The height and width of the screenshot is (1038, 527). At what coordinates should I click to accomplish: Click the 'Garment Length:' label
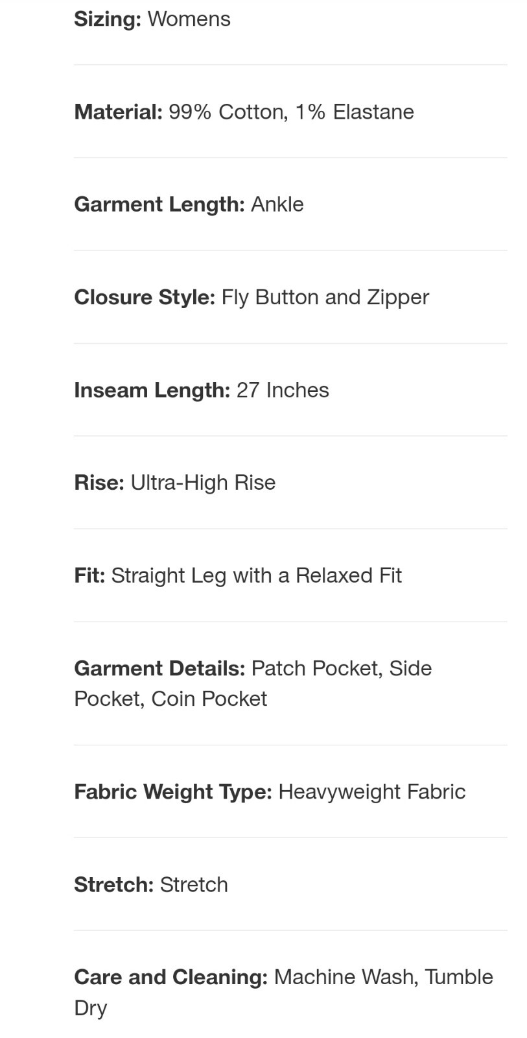pyautogui.click(x=159, y=204)
